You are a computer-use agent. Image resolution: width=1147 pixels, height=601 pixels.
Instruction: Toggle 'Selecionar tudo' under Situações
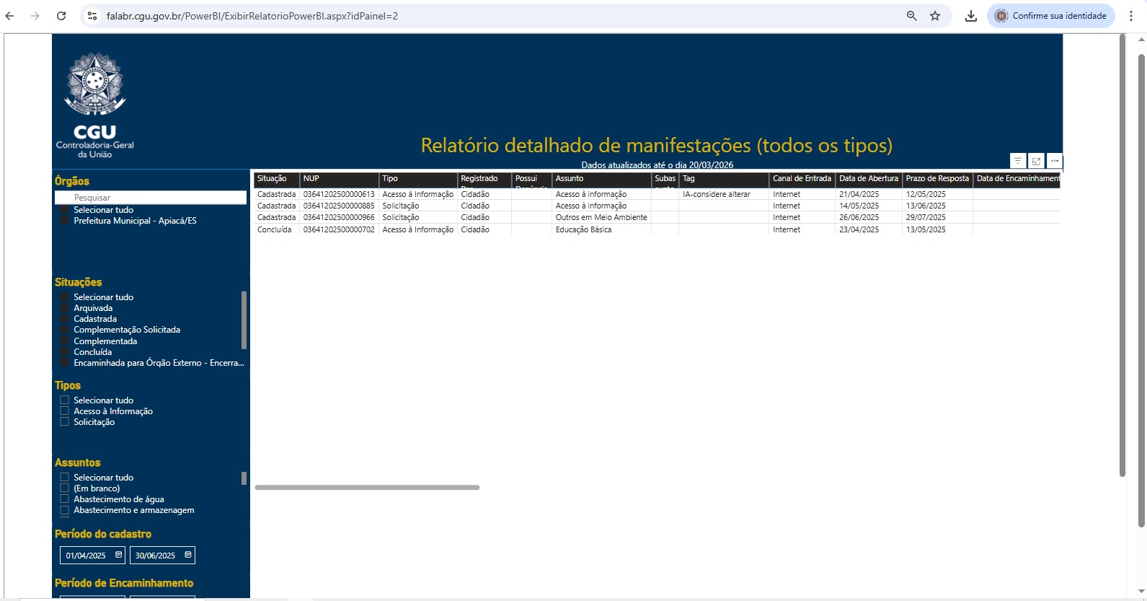click(x=65, y=297)
